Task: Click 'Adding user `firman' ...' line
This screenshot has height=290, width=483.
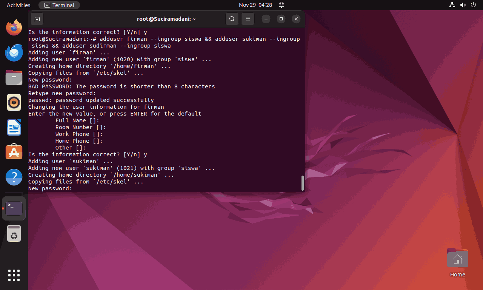Action: pyautogui.click(x=69, y=52)
